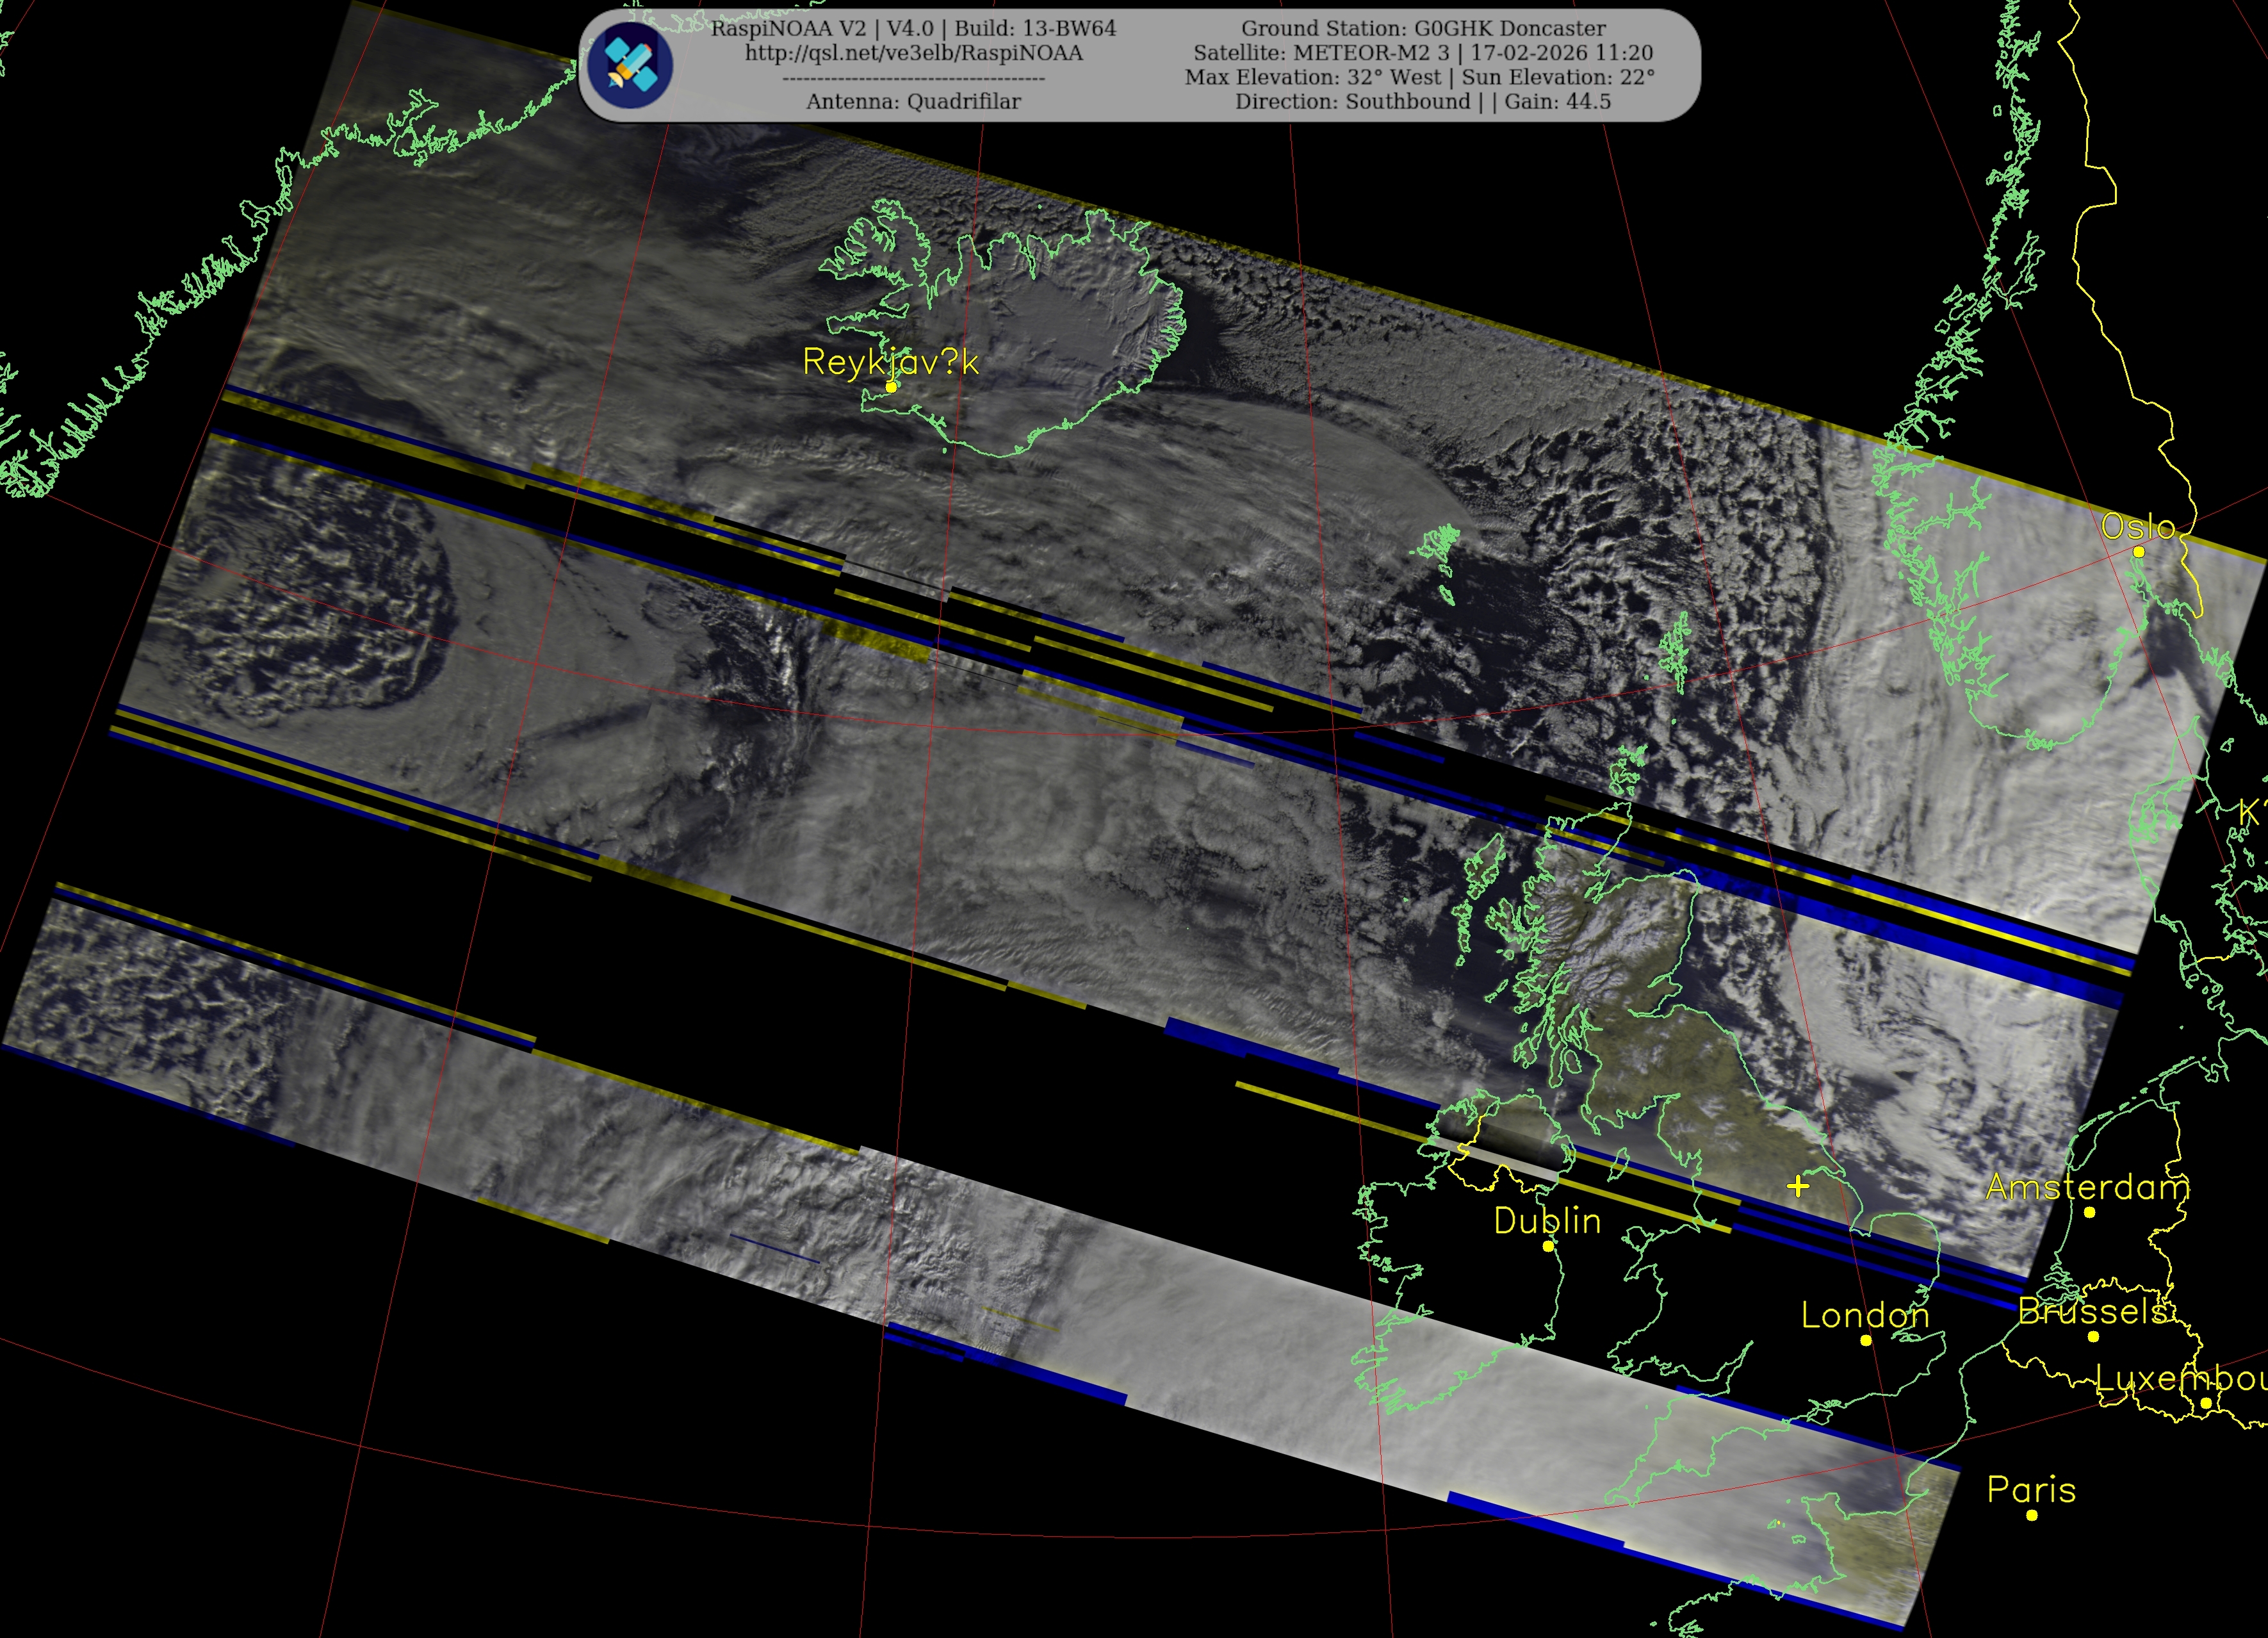2268x1638 pixels.
Task: Click the RaspiNOAA V2 build version text
Action: 913,28
